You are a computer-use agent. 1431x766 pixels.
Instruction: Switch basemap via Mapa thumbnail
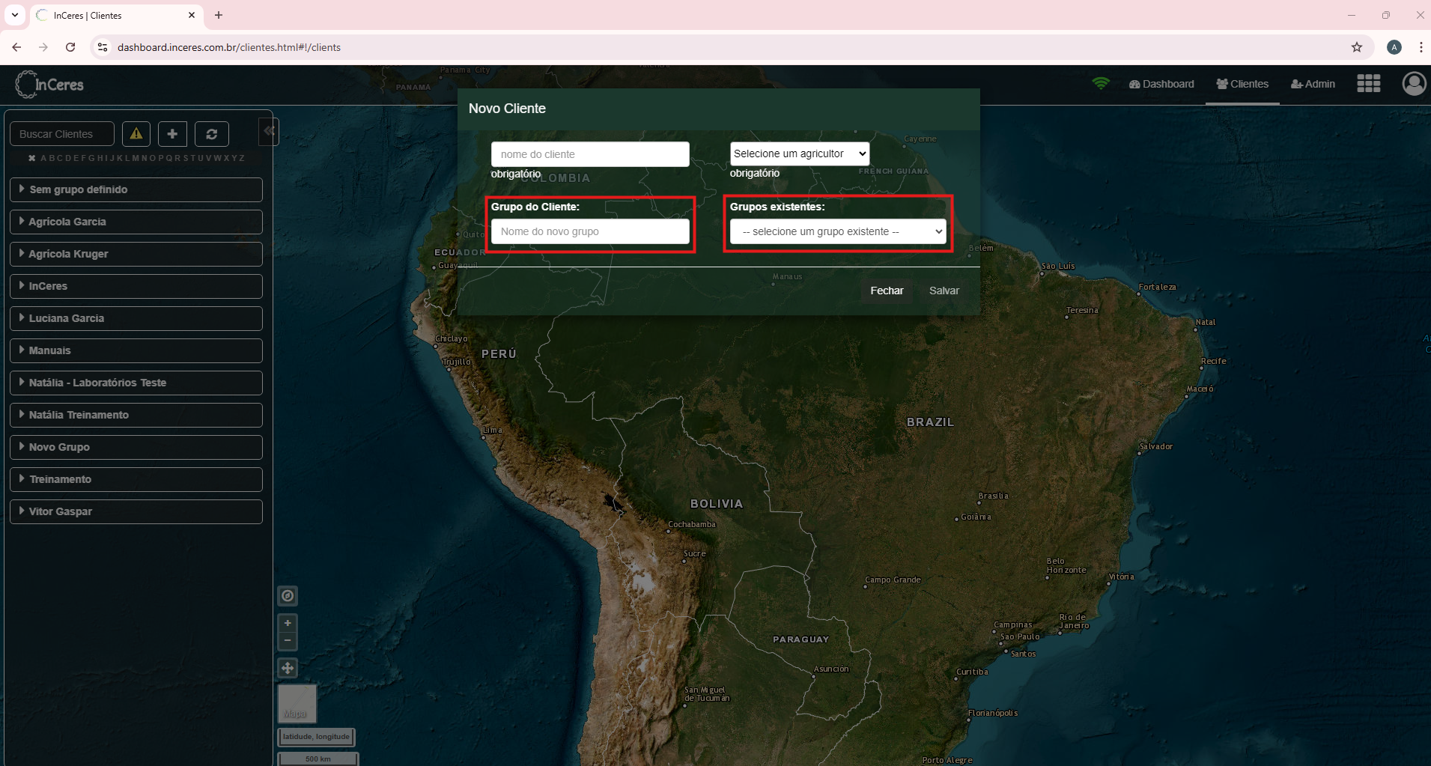click(x=297, y=703)
